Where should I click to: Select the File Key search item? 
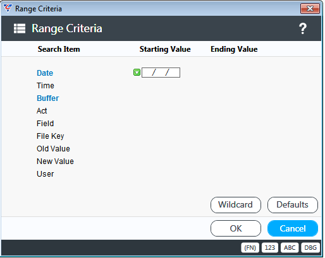pos(51,136)
